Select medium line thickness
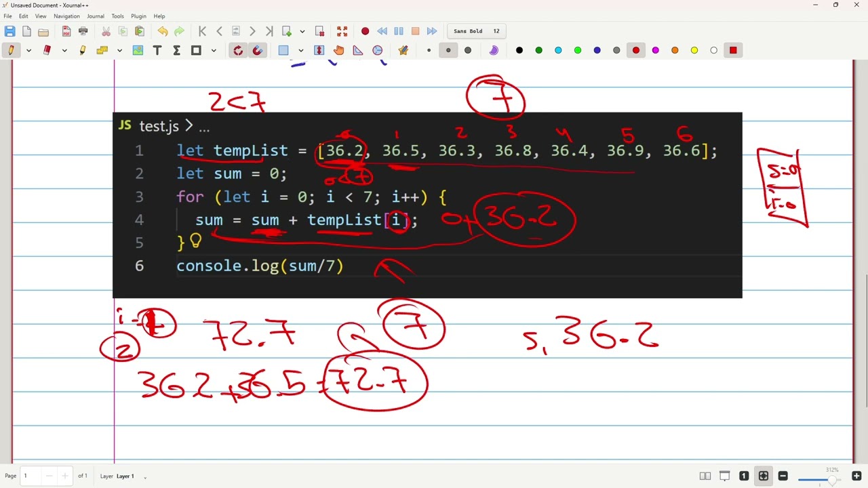 (448, 50)
